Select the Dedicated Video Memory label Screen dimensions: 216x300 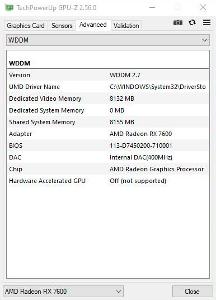pos(45,99)
